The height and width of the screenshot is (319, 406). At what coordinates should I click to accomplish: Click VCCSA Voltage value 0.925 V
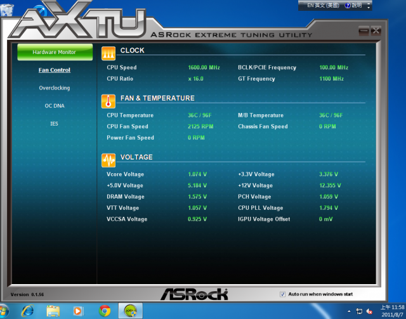click(197, 219)
